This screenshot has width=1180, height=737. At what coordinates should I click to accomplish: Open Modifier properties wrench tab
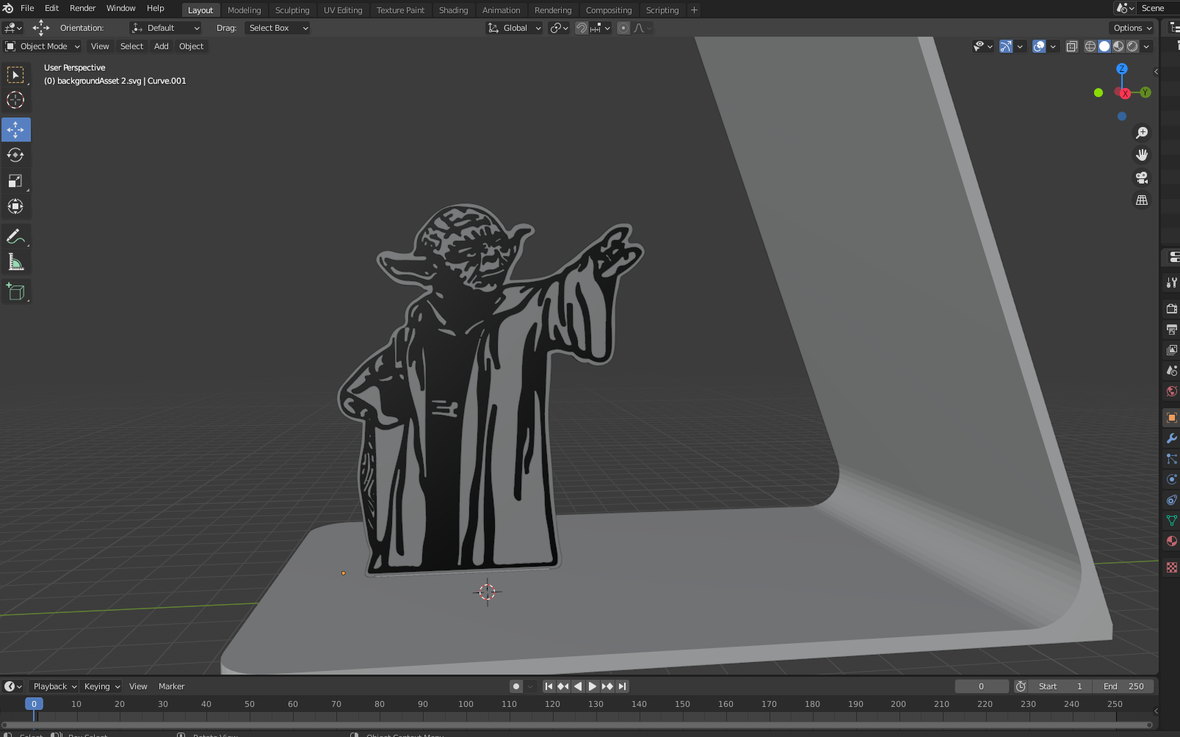[1171, 438]
